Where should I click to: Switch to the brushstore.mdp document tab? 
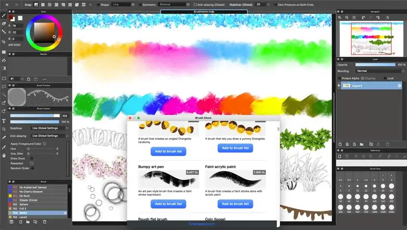tap(204, 11)
